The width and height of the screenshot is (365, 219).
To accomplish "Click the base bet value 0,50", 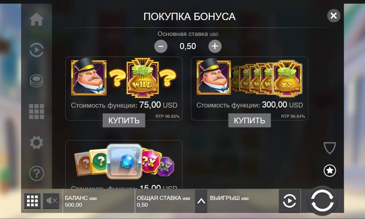I will [188, 46].
